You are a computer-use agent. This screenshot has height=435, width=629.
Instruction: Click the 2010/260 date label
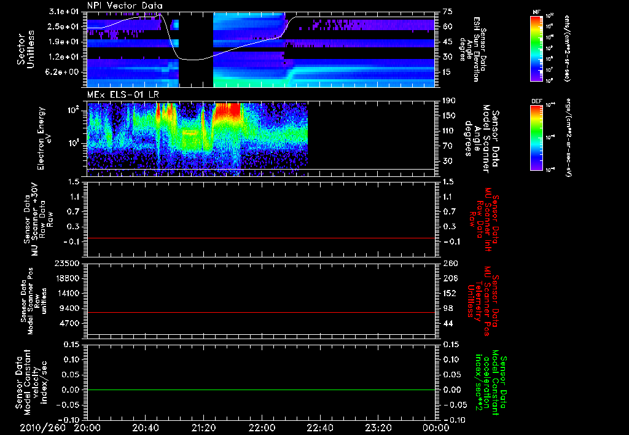pos(43,428)
